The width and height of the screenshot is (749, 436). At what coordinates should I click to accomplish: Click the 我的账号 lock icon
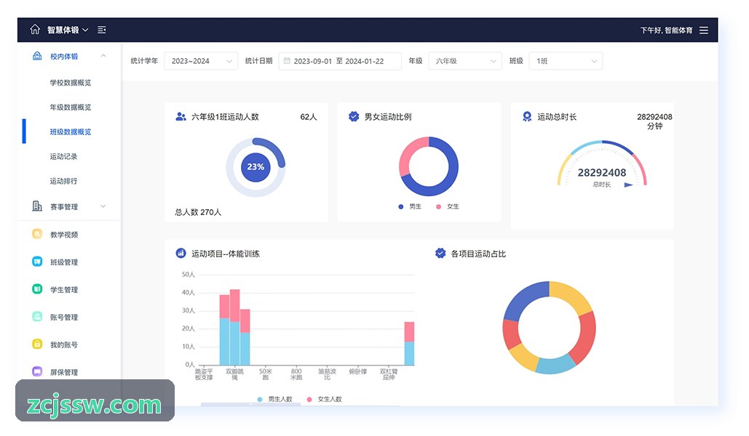37,344
